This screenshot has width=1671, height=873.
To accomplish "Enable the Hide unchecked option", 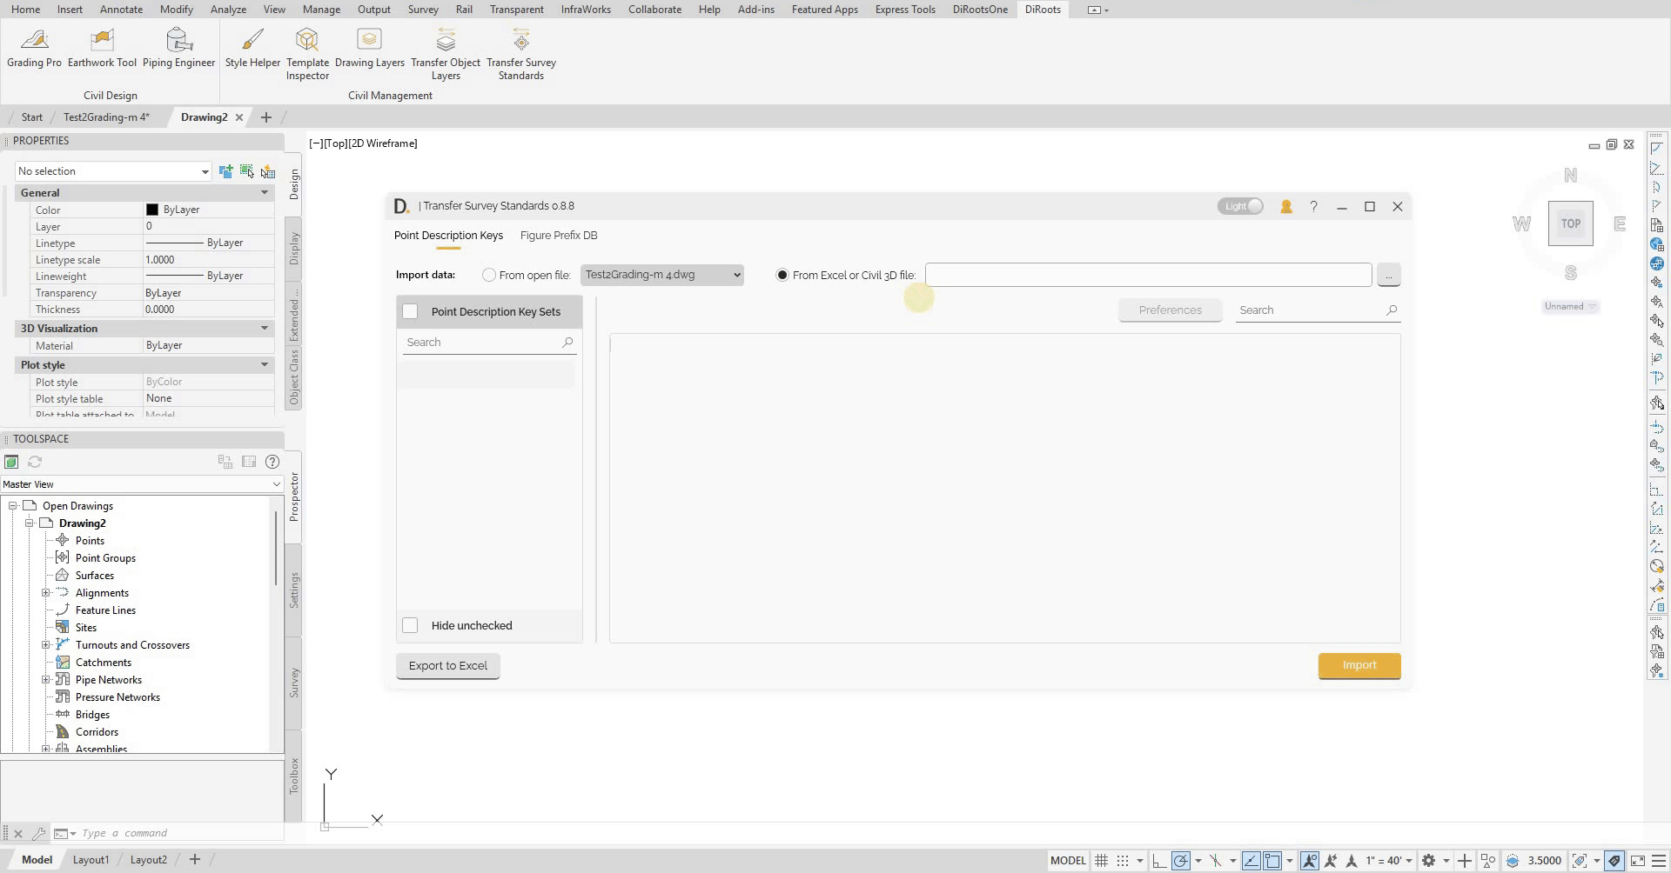I will click(409, 625).
